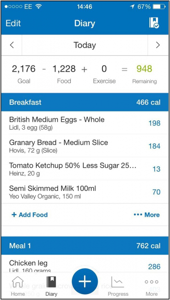Tap the complete diary bookmark icon
Viewport: 170px width, 300px height.
tap(154, 23)
